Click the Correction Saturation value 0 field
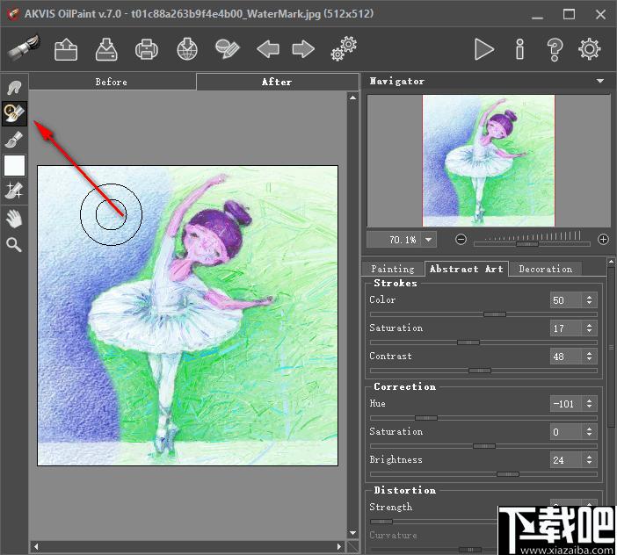 pyautogui.click(x=565, y=432)
